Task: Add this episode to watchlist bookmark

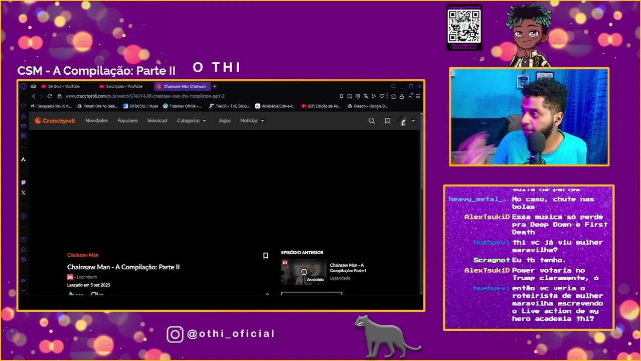Action: [266, 256]
